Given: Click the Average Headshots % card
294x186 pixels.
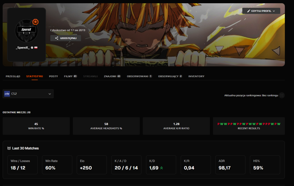Looking at the screenshot, I should pos(106,126).
